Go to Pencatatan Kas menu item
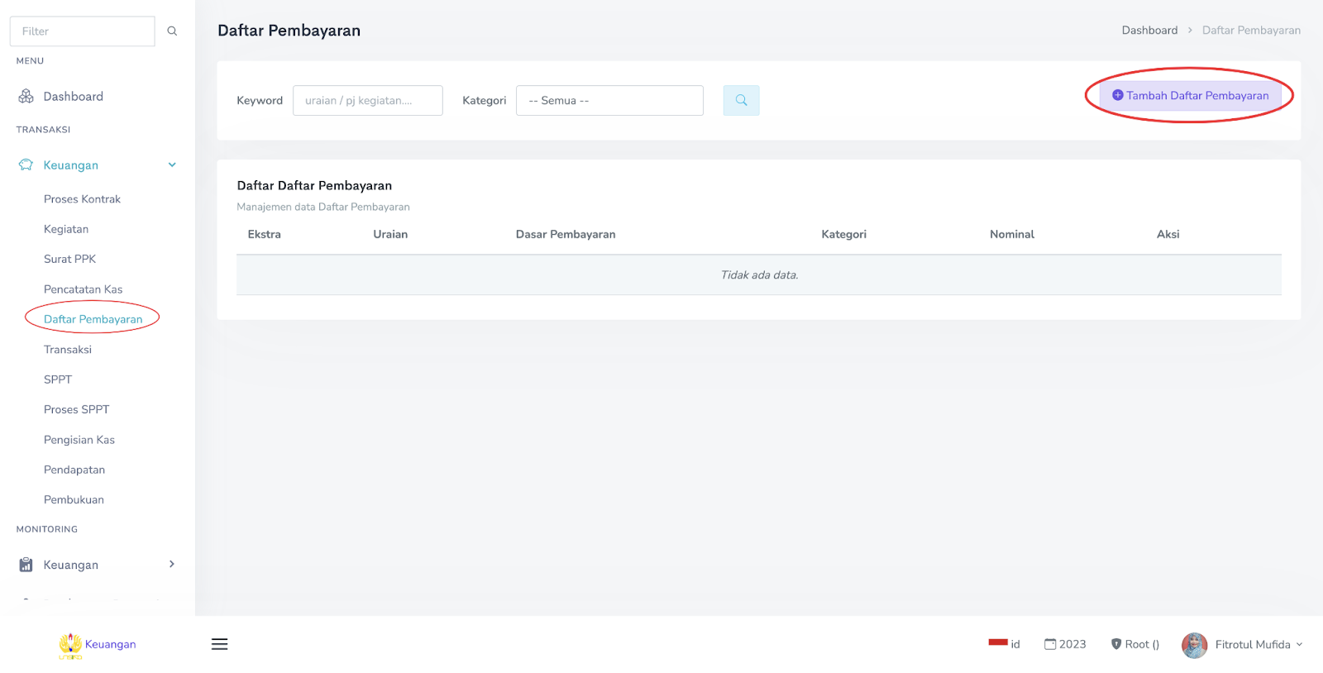Screen dimensions: 1323x673 [83, 289]
